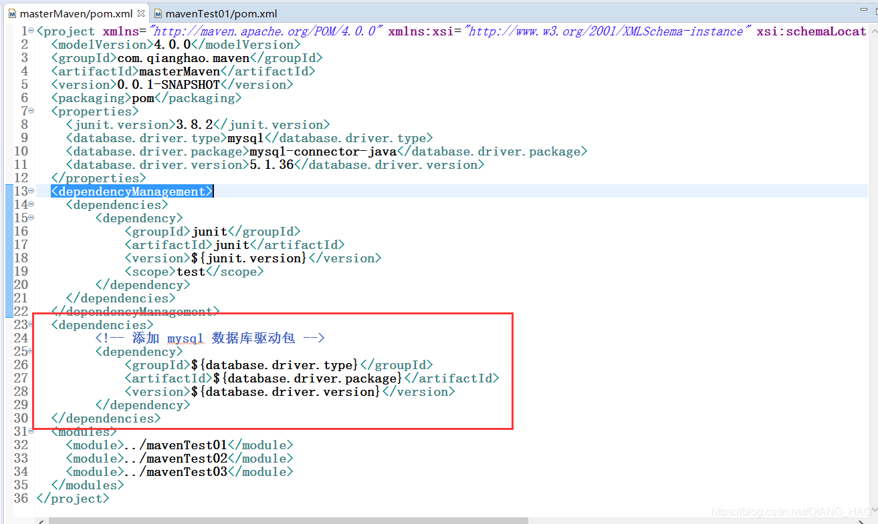Fold the dependencies block at line 14
This screenshot has width=878, height=524.
(x=31, y=204)
